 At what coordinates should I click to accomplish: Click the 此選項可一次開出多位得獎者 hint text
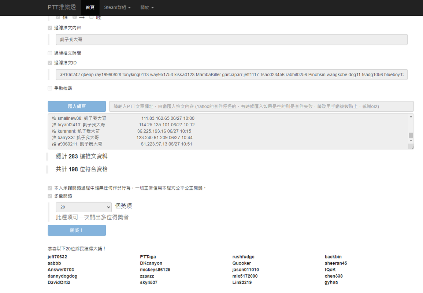pyautogui.click(x=92, y=218)
